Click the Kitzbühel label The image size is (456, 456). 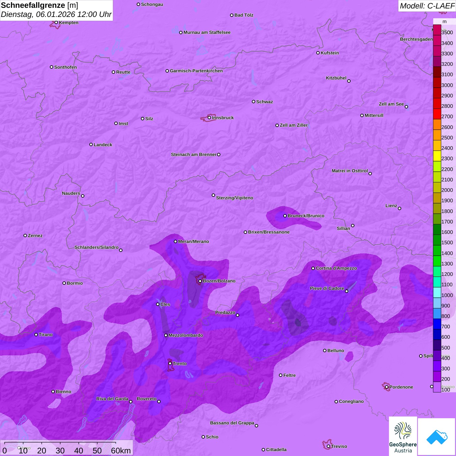(x=336, y=78)
